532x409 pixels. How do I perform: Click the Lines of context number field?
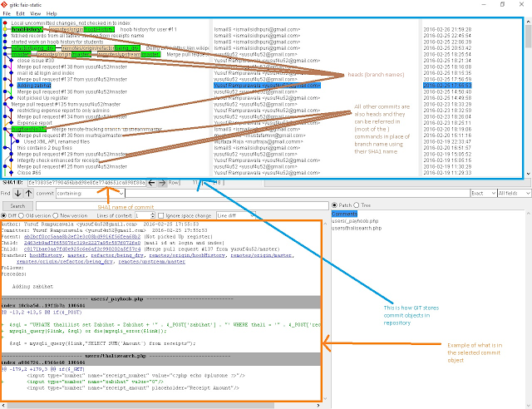pos(142,215)
